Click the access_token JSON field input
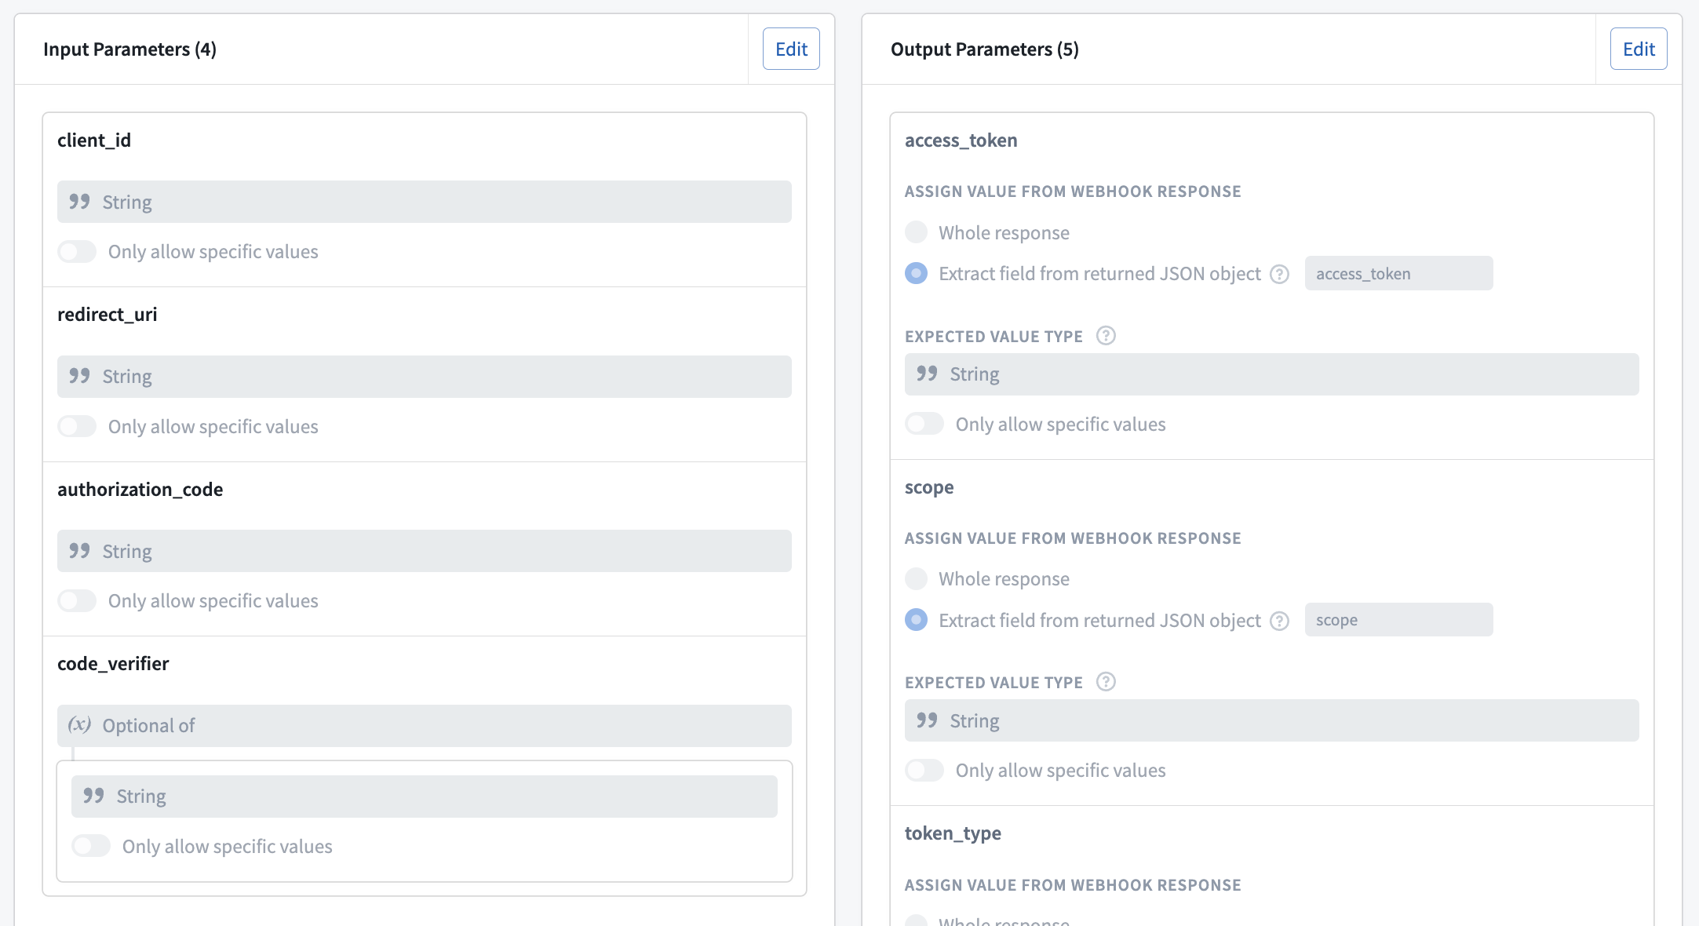Screen dimensions: 1699x926 pyautogui.click(x=1399, y=273)
